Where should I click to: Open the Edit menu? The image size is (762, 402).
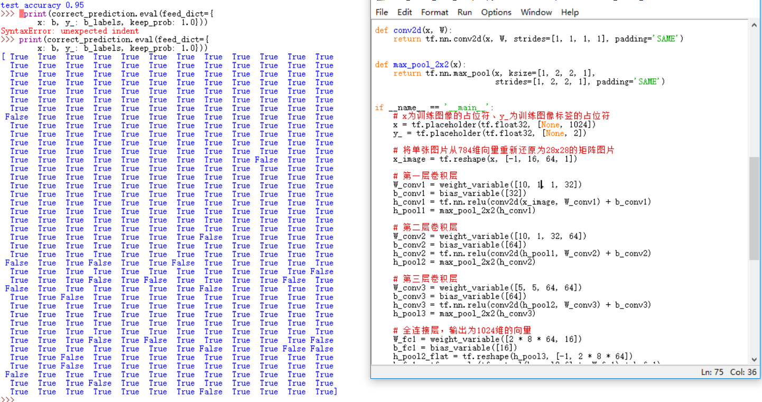click(405, 12)
